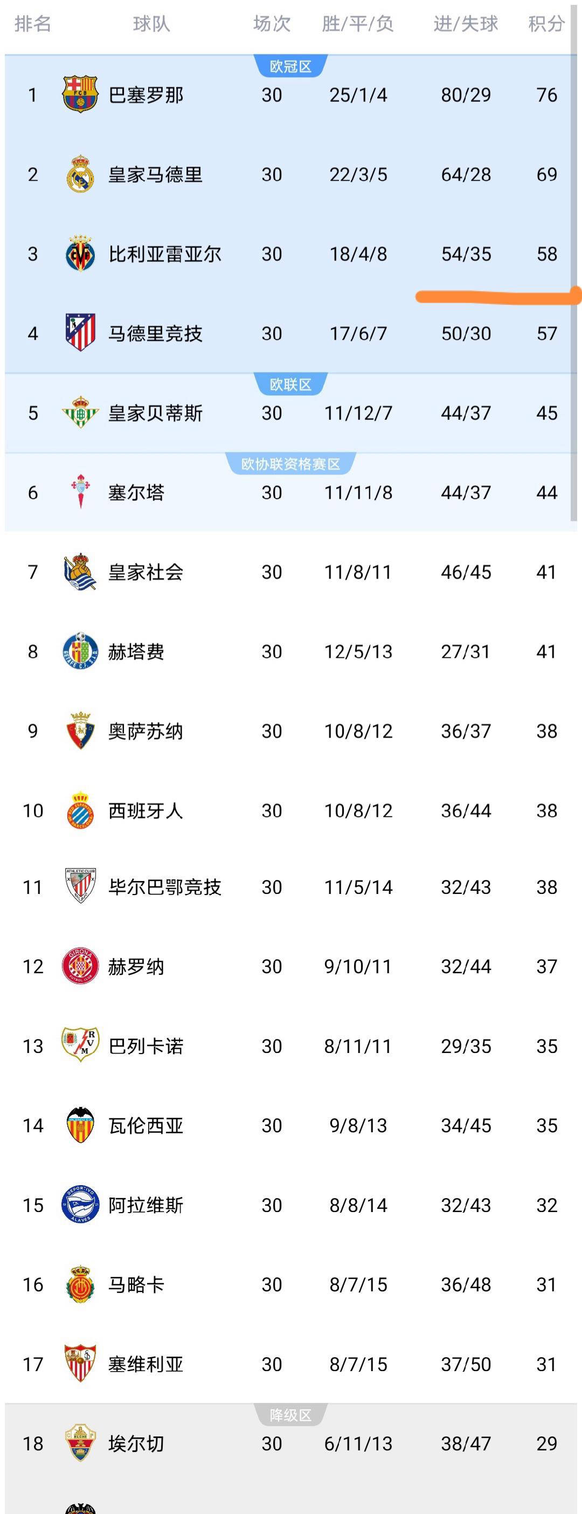
Task: Click the Alavés blue circular crest
Action: point(80,1205)
